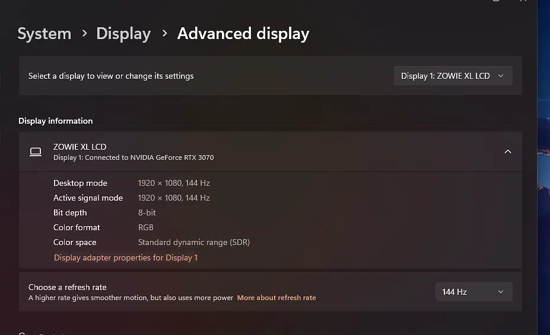Screen dimensions: 550x335
Task: Click the Choose a refresh rate label
Action: 68,287
